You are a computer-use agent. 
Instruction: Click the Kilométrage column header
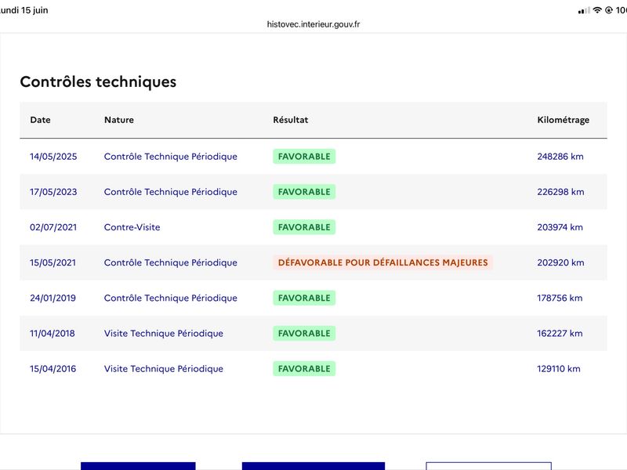(x=563, y=120)
